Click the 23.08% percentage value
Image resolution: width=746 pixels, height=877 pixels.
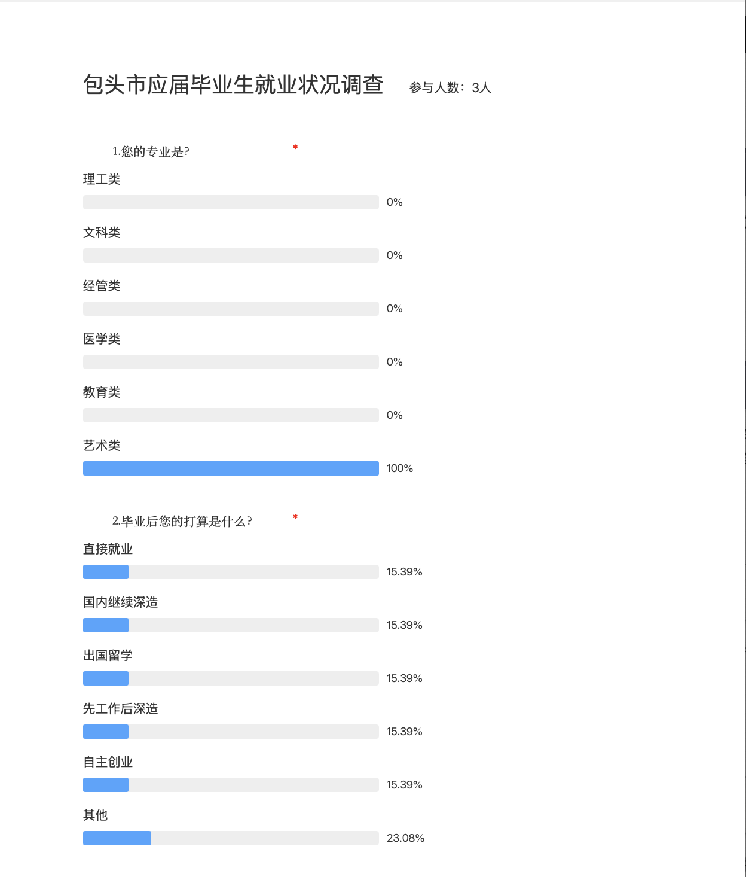(x=405, y=838)
